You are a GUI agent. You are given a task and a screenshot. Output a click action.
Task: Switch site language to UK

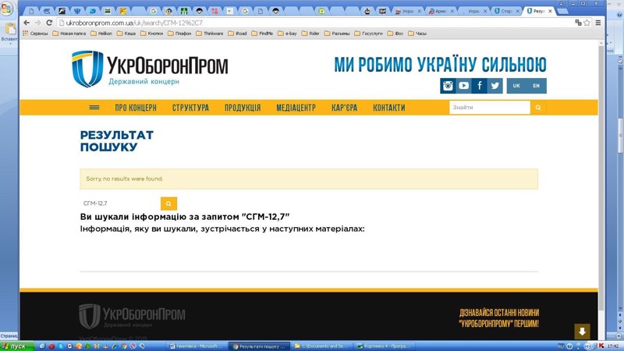tap(516, 86)
